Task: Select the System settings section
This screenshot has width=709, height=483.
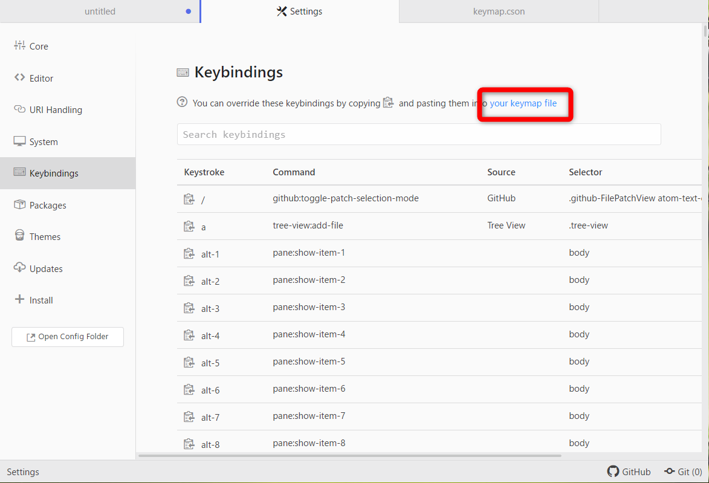Action: (x=43, y=141)
